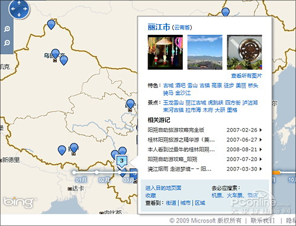The image size is (296, 226).
Task: Search Bing for 酒店
Action: pos(253,195)
